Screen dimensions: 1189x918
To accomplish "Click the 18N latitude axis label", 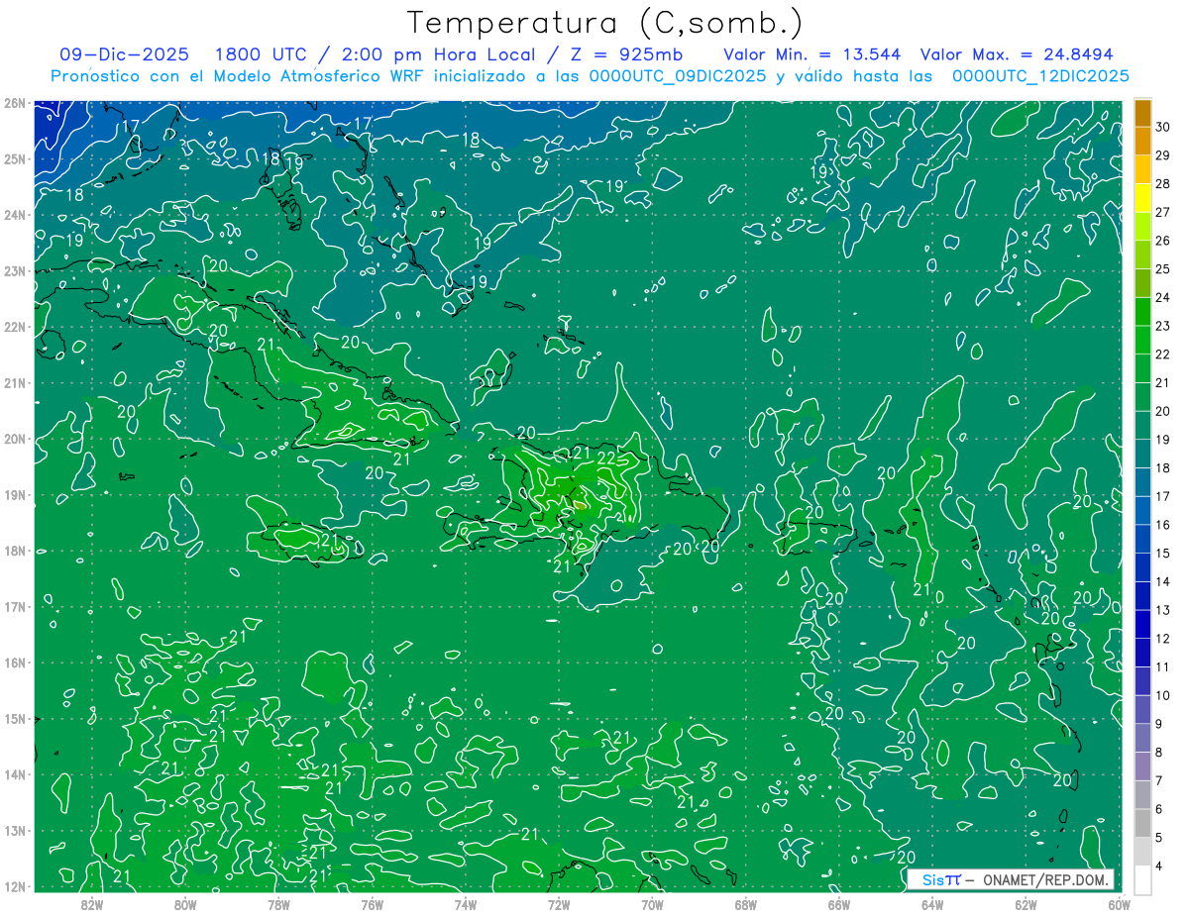I will pyautogui.click(x=15, y=551).
